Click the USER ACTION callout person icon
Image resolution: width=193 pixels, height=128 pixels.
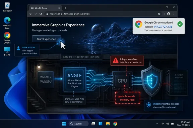tap(18, 48)
